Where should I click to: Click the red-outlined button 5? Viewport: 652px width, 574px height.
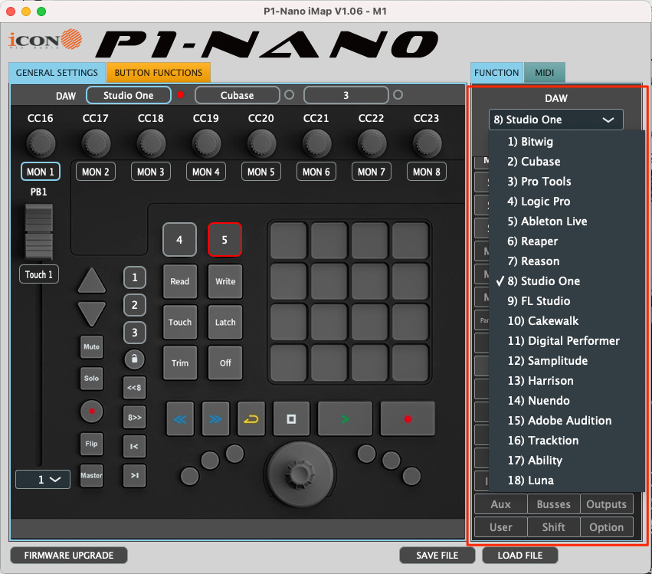[224, 240]
